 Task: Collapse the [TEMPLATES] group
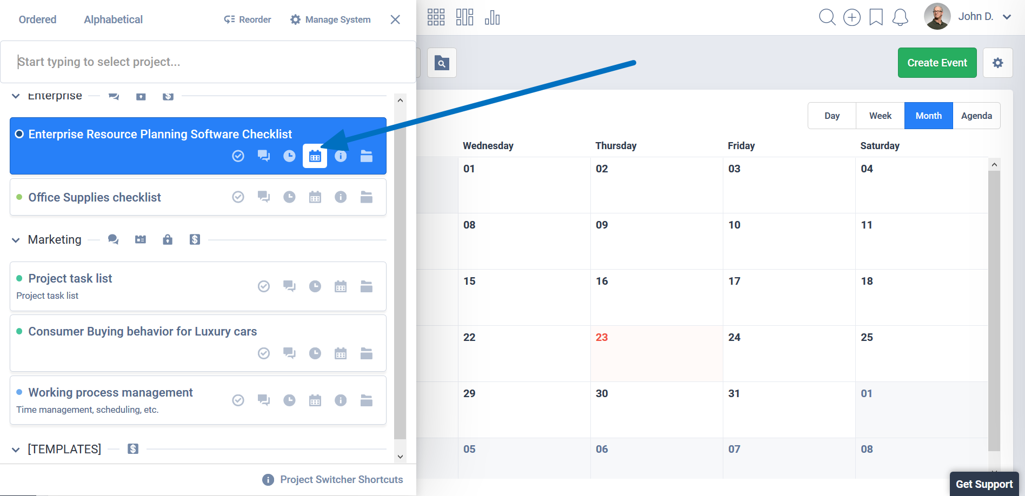click(x=16, y=450)
